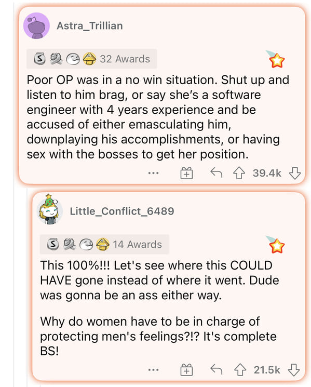Click the star badge on Astra_Trillian's comment
Viewport: 311px width, 387px height.
tap(276, 59)
